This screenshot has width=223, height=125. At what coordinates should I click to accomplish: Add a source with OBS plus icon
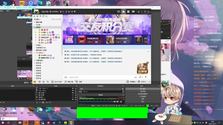[x=37, y=102]
